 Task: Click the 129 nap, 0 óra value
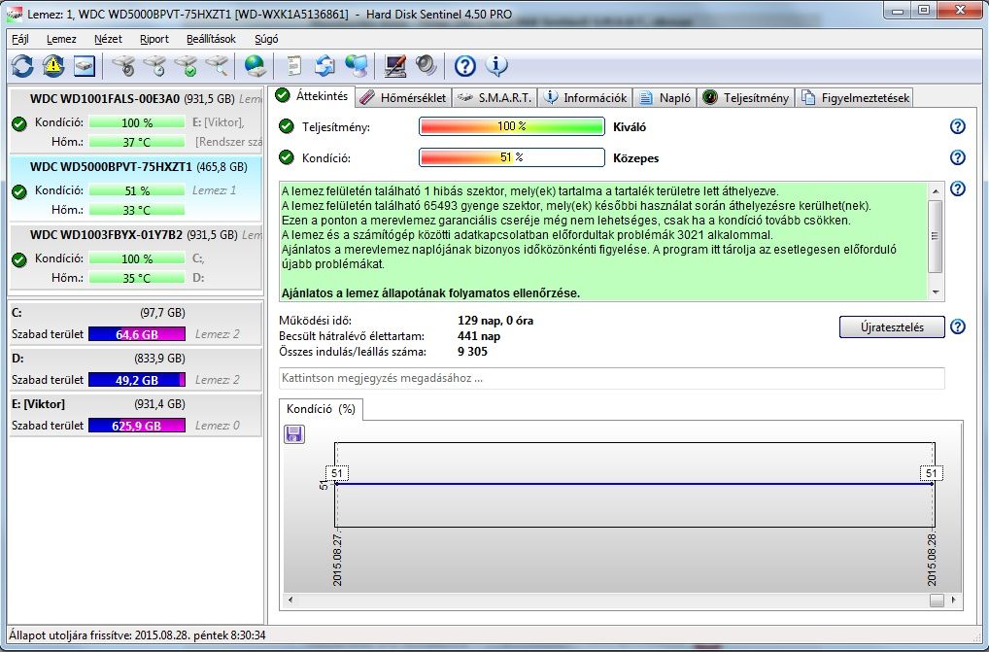point(495,321)
